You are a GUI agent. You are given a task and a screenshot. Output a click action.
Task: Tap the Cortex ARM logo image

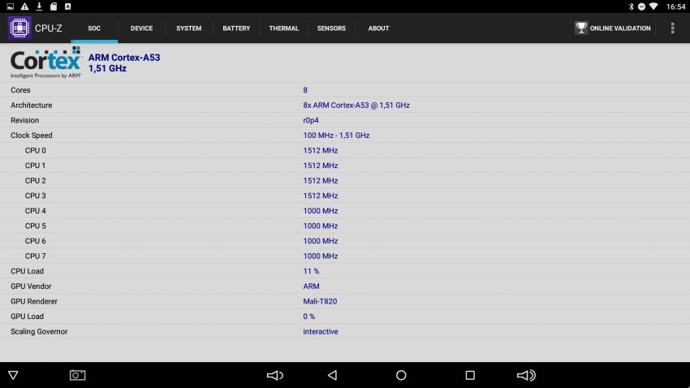point(45,63)
